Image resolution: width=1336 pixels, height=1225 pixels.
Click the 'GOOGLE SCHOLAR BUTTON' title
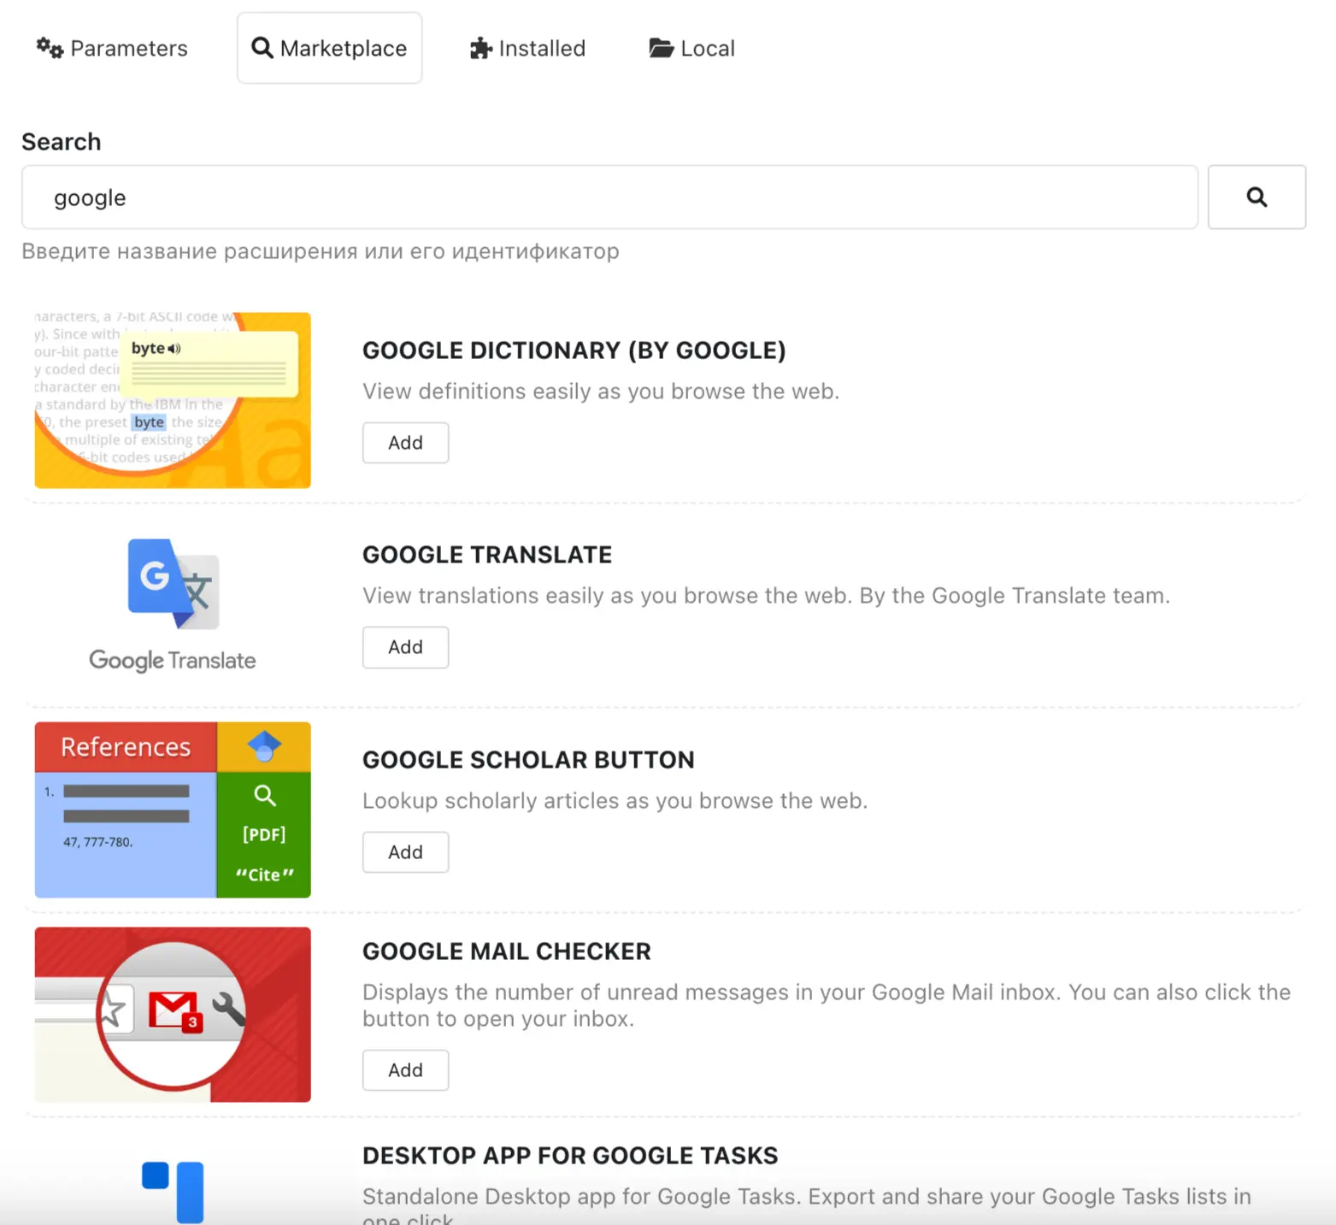click(528, 760)
